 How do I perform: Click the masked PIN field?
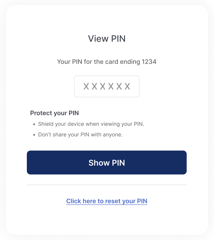click(107, 87)
